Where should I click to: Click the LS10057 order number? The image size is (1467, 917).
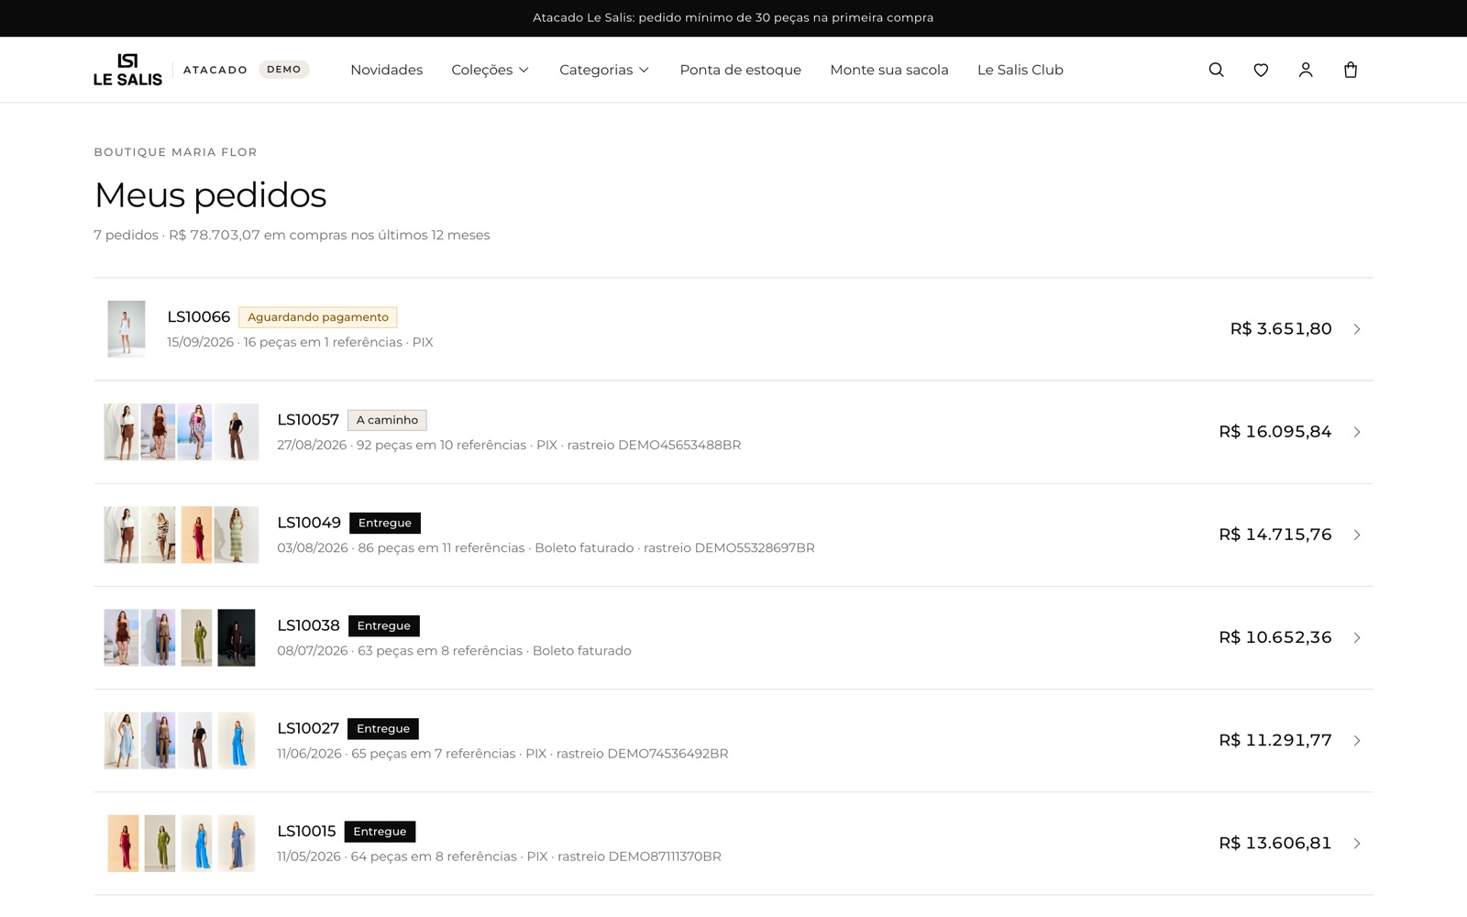pos(308,419)
